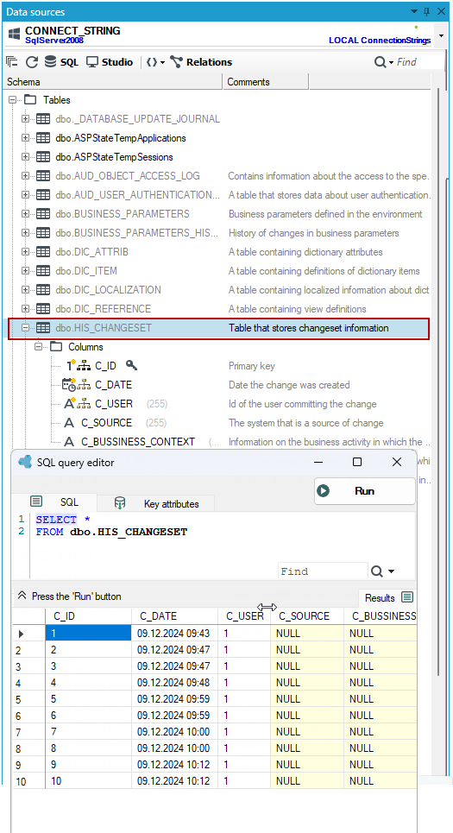Collapse dbo.HIS_CHANGESET table node

pos(25,328)
